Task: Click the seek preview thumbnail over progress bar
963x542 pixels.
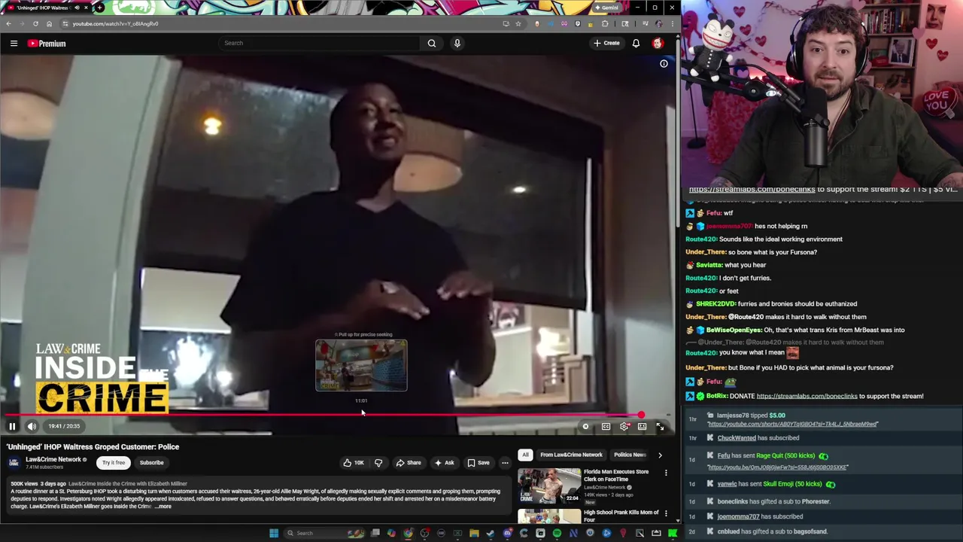Action: (361, 365)
